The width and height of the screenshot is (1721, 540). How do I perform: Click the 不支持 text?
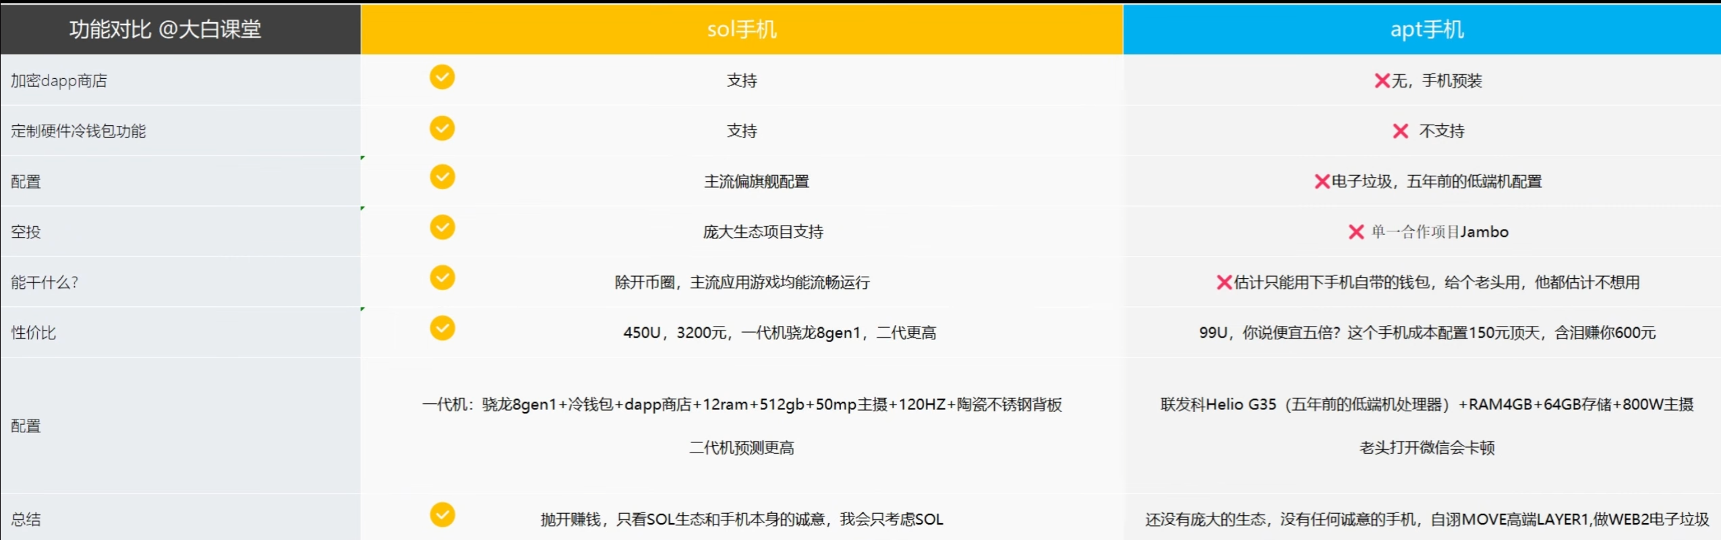pyautogui.click(x=1442, y=131)
